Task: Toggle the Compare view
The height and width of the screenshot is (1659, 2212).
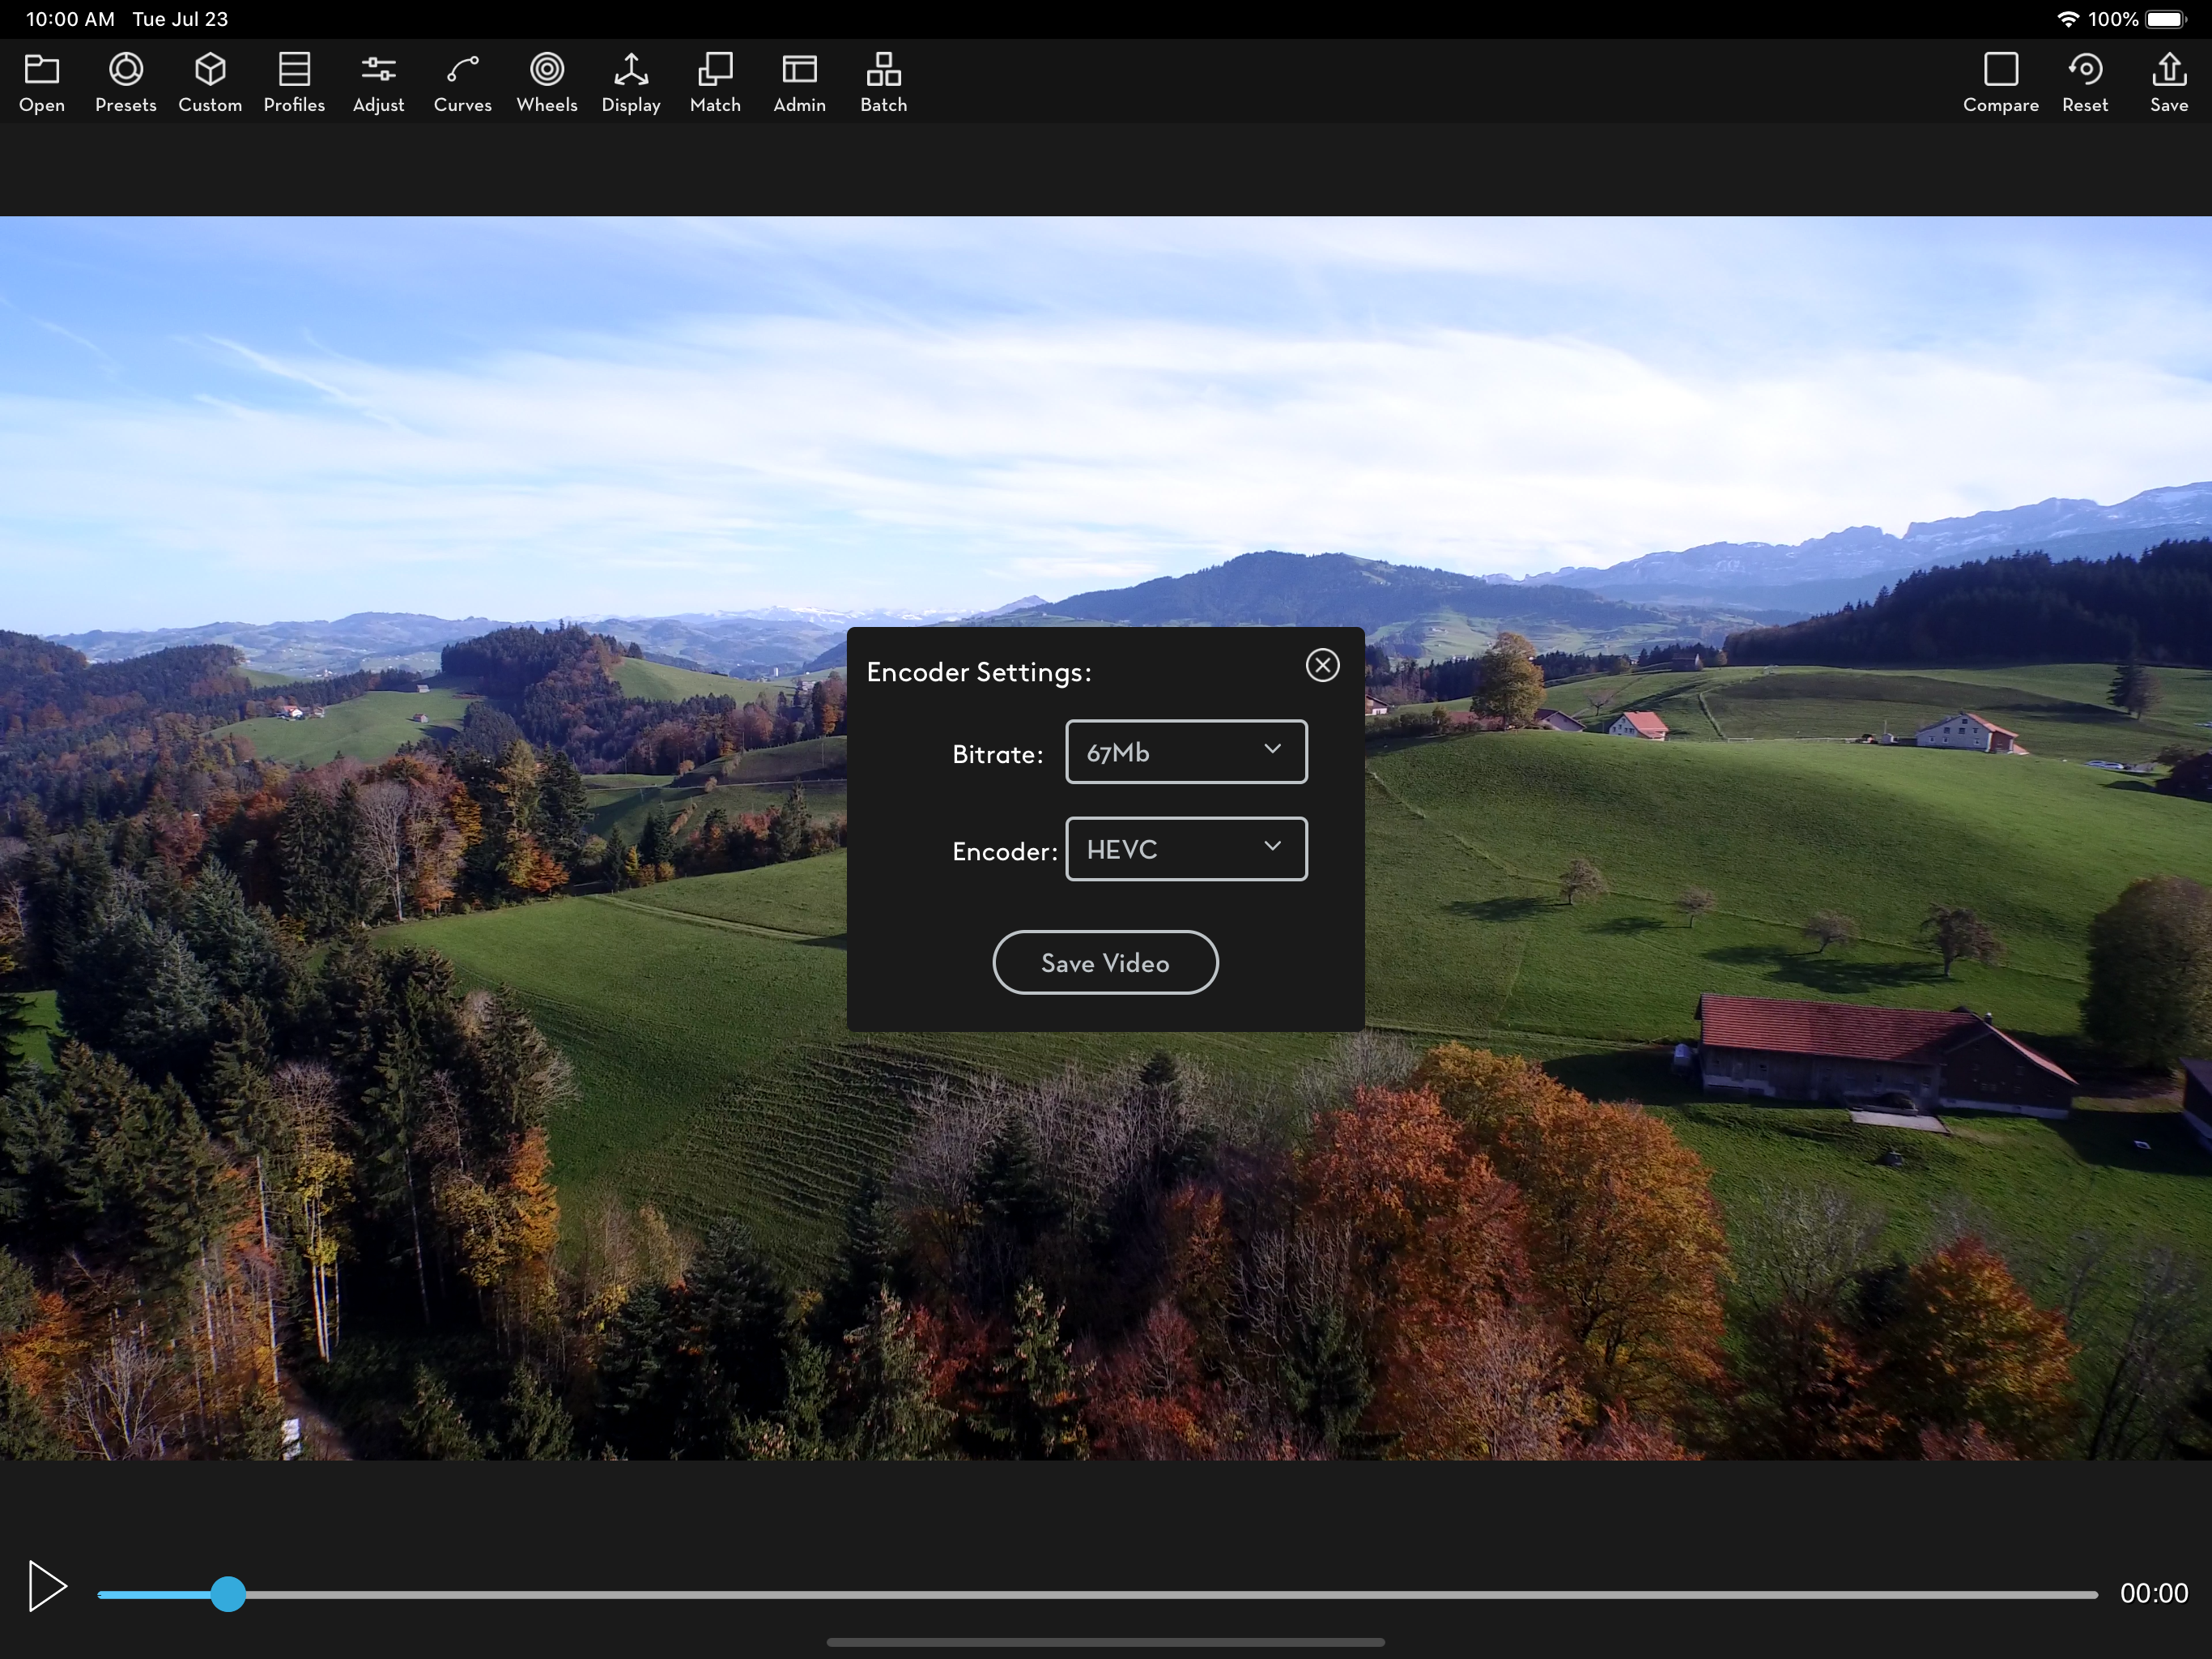Action: (x=2000, y=82)
